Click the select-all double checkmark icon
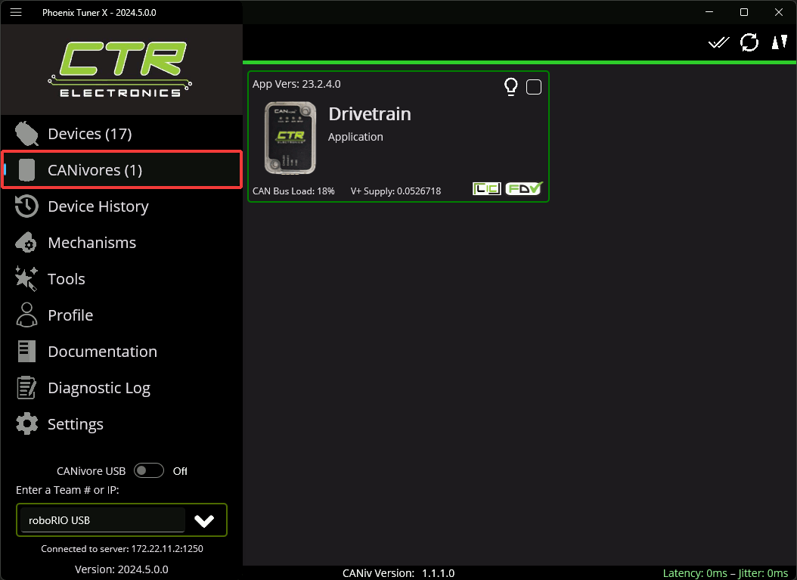 pos(718,42)
